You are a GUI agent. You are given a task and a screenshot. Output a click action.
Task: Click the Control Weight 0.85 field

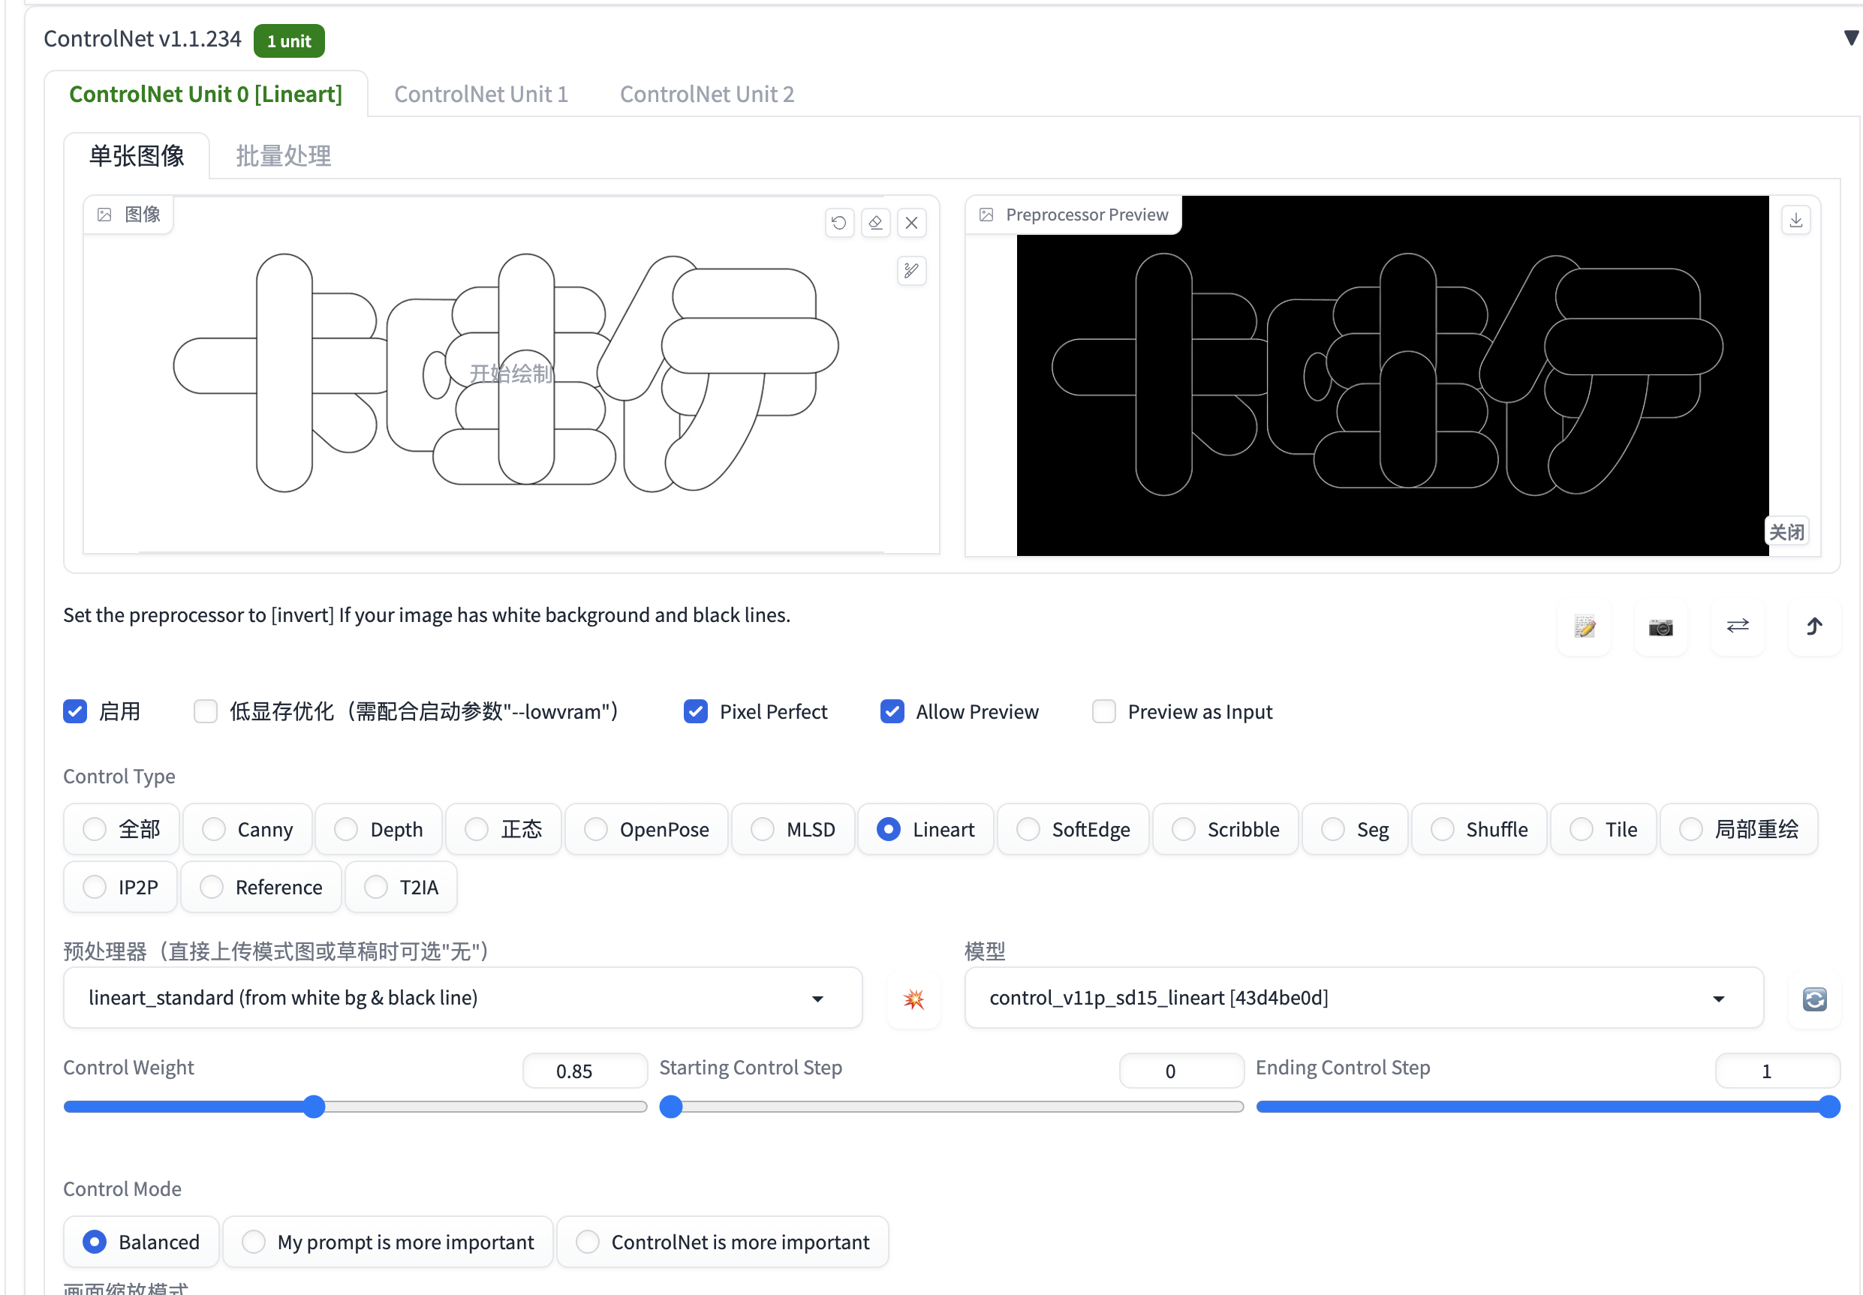tap(585, 1071)
